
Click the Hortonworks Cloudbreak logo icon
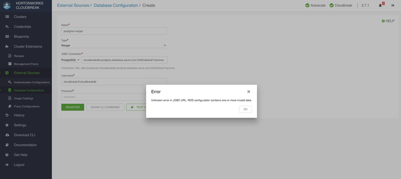pyautogui.click(x=7, y=6)
